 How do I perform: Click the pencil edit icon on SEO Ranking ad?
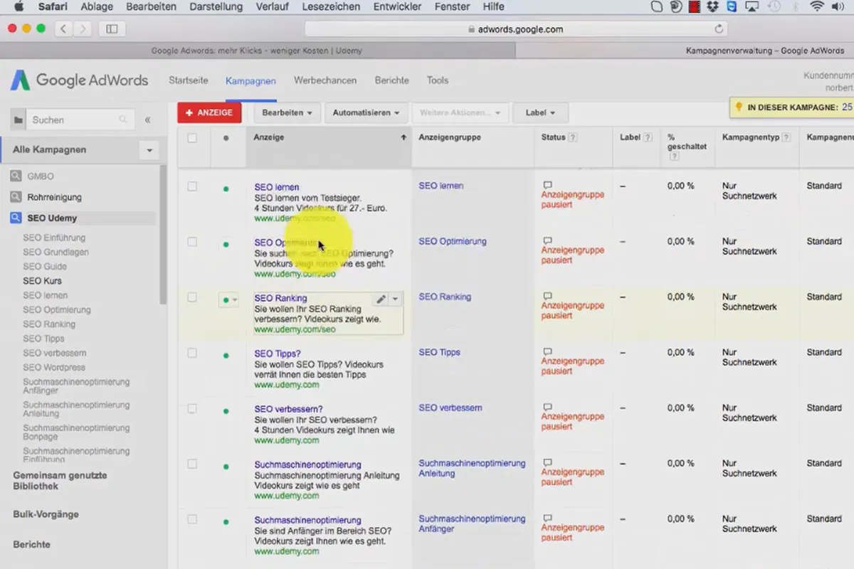[x=381, y=299]
